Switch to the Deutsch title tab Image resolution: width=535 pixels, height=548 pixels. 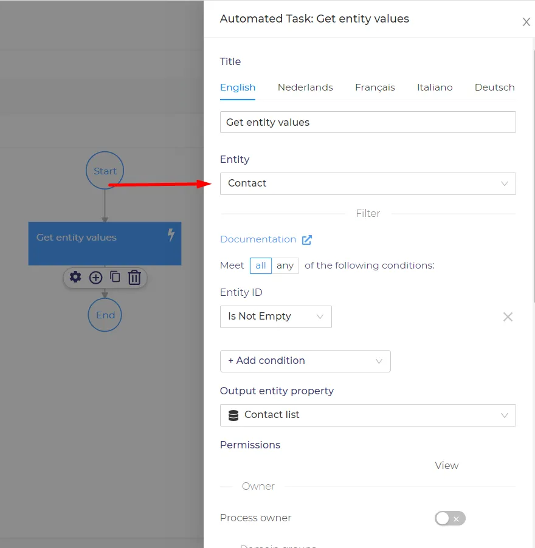[x=494, y=87]
